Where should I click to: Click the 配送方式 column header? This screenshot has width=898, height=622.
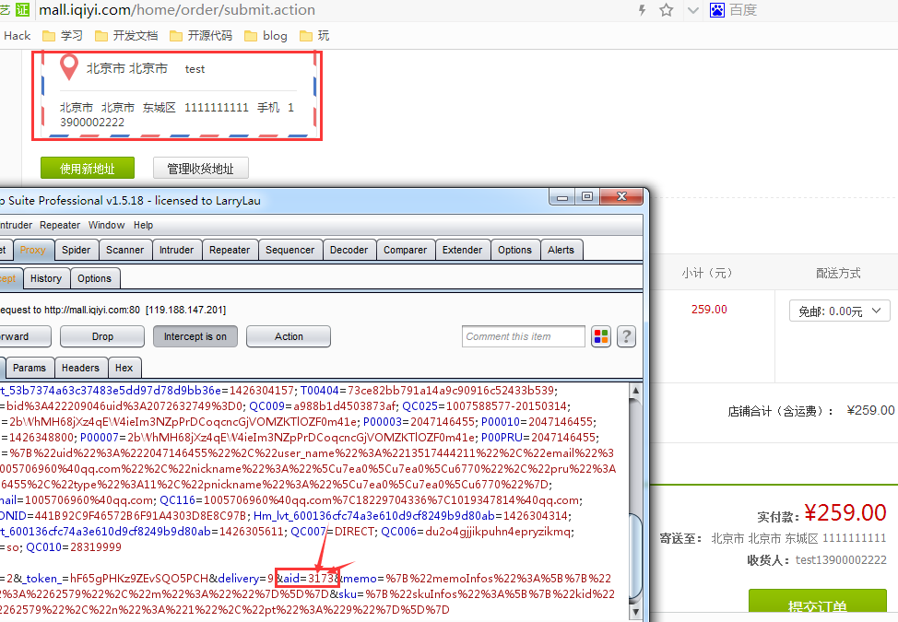tap(838, 273)
